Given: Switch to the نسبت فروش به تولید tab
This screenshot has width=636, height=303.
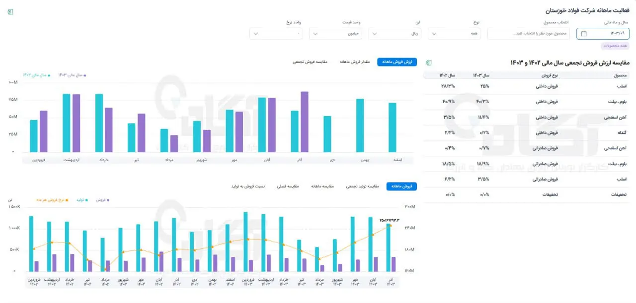Looking at the screenshot, I should [248, 186].
